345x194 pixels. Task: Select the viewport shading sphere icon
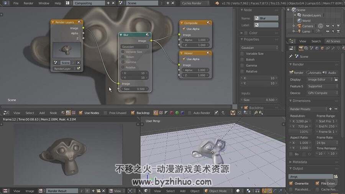238,191
